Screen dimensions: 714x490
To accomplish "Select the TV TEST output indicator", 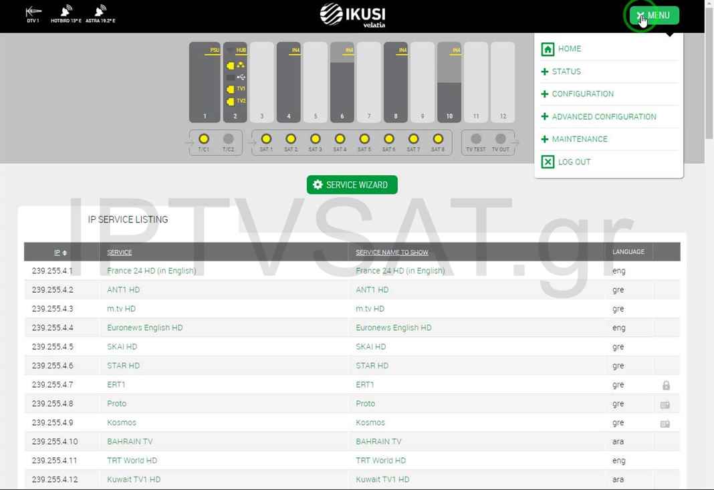I will click(x=476, y=139).
